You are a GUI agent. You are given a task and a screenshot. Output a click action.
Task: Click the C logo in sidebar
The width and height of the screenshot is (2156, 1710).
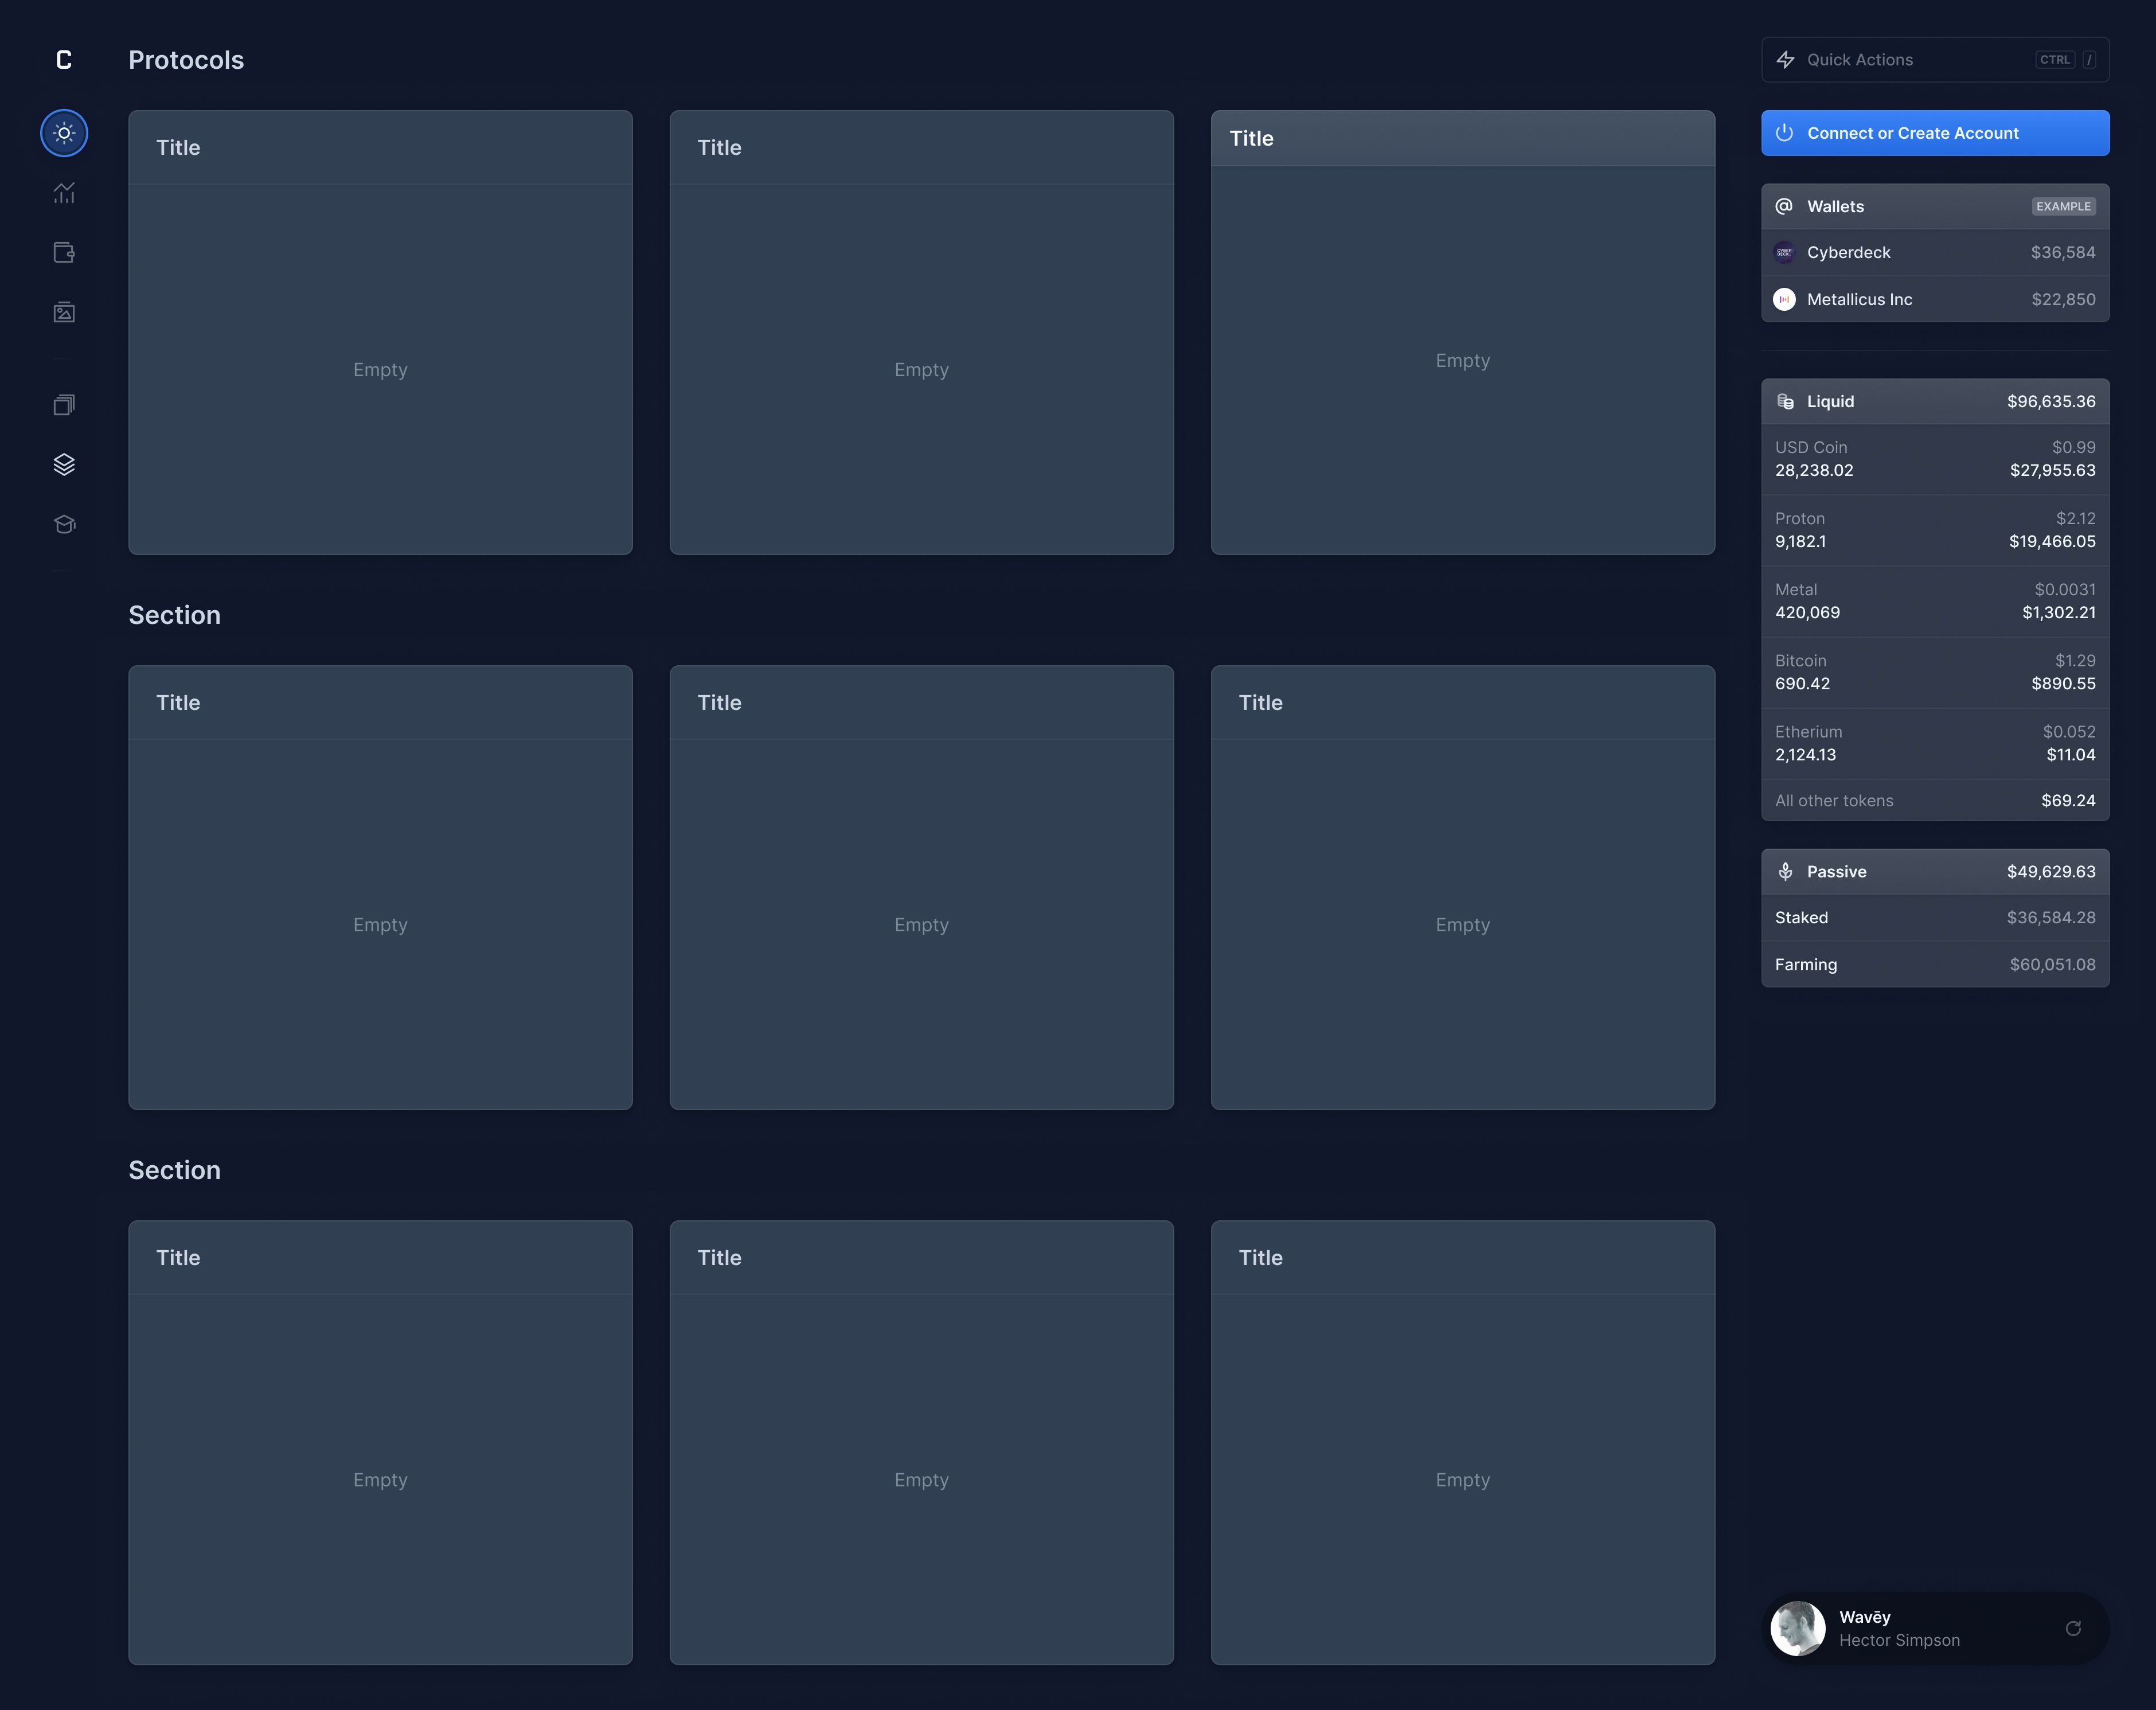[x=64, y=60]
